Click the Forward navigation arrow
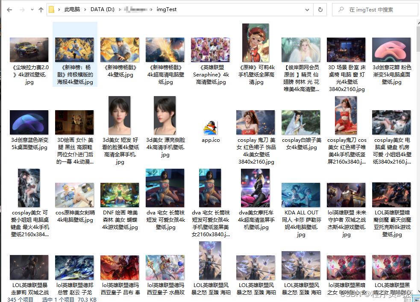This screenshot has height=302, width=420. (x=22, y=10)
